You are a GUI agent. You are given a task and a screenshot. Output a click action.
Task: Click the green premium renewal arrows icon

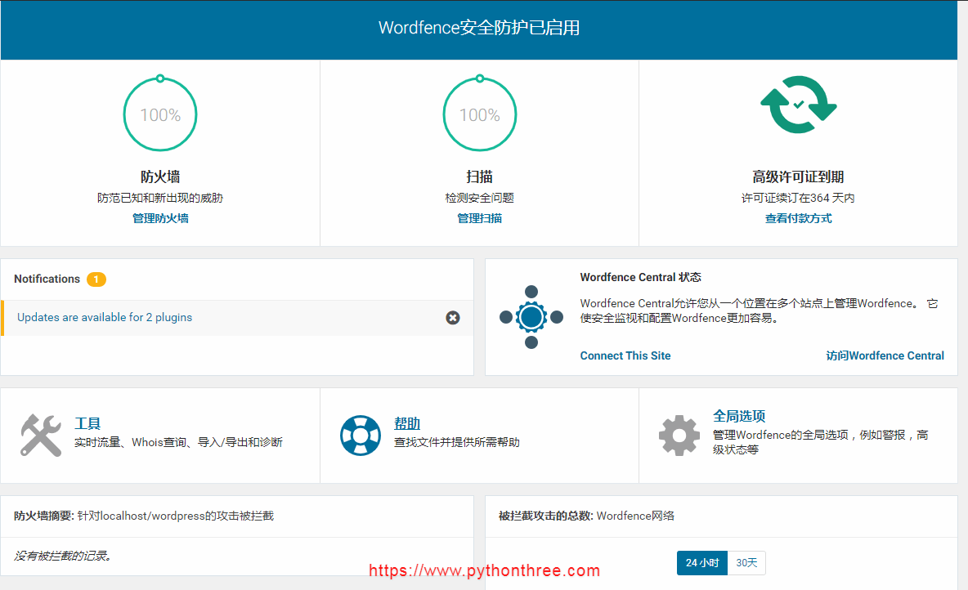(797, 105)
